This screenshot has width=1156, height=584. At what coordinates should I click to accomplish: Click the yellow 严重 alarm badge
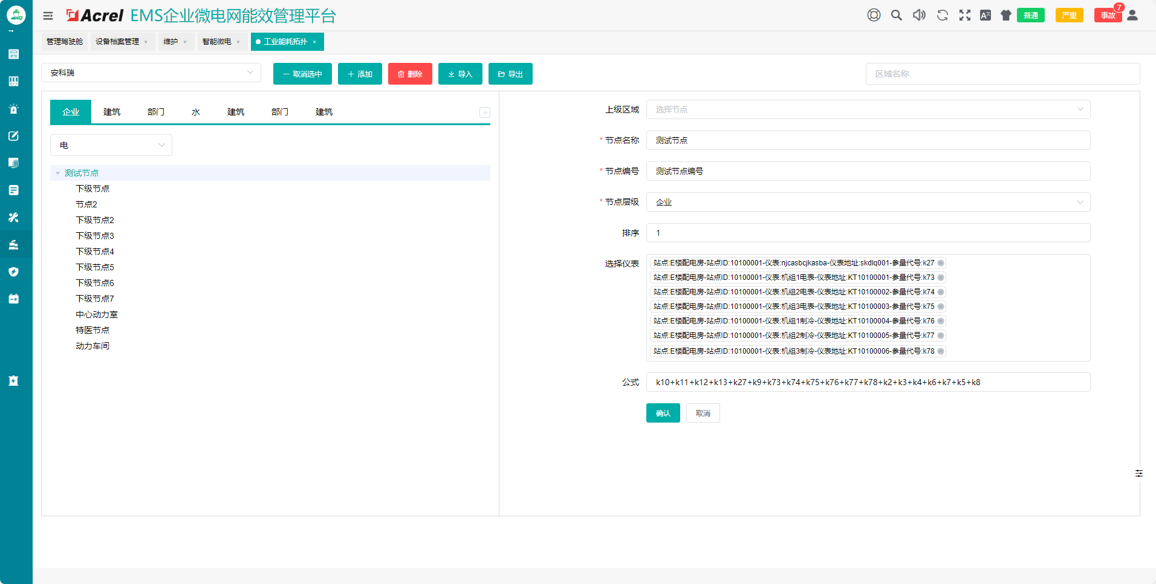1069,15
